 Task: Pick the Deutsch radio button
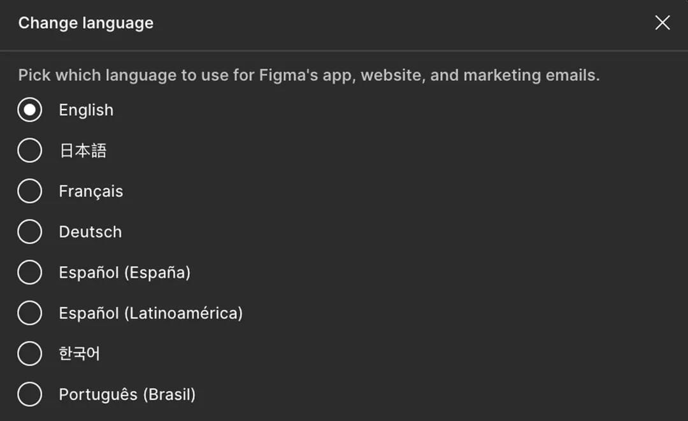point(29,232)
